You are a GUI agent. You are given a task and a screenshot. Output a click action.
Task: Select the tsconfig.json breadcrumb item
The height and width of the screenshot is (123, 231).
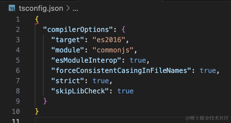40,8
